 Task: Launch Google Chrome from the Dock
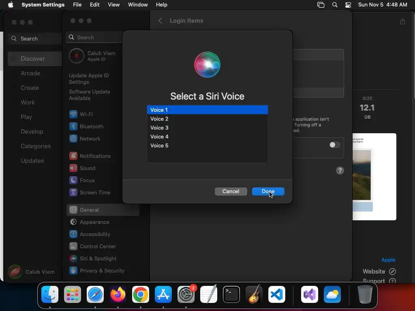(141, 294)
